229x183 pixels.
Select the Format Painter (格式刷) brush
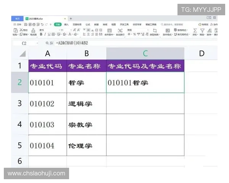33,30
